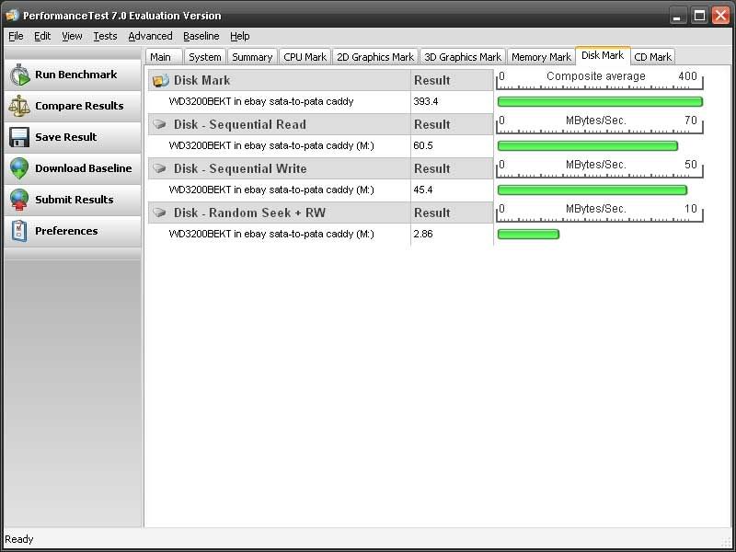Open the Advanced menu
Image resolution: width=736 pixels, height=552 pixels.
pyautogui.click(x=150, y=36)
